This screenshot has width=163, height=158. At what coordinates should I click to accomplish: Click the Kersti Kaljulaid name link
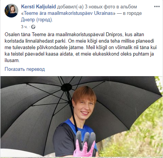[x=38, y=6]
